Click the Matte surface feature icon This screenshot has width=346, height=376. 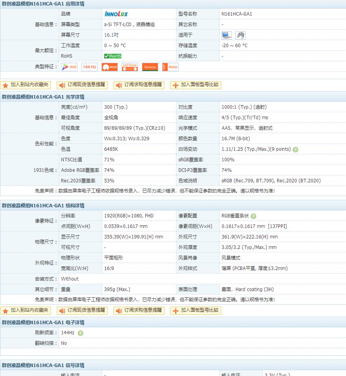170,67
